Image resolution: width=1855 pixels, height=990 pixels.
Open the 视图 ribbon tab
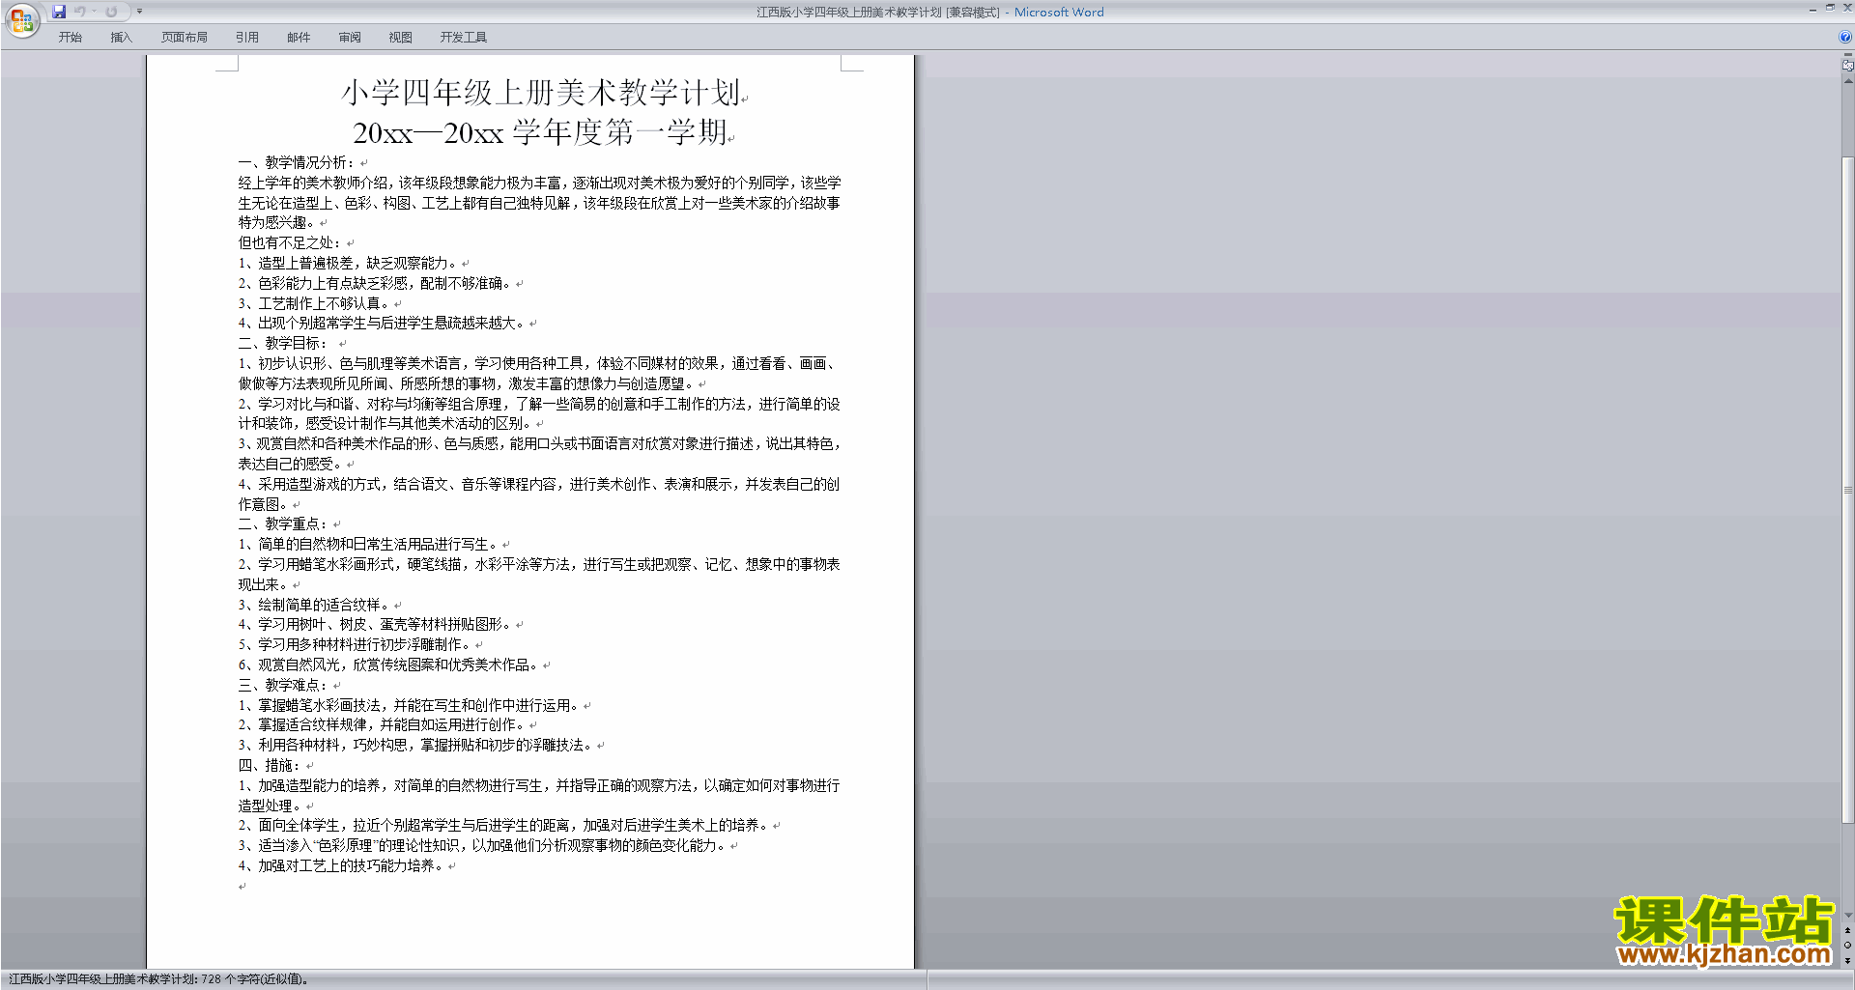point(401,37)
